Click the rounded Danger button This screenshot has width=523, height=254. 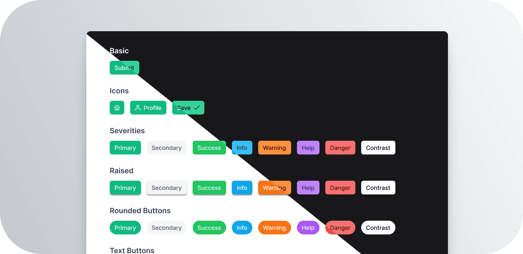pos(340,227)
